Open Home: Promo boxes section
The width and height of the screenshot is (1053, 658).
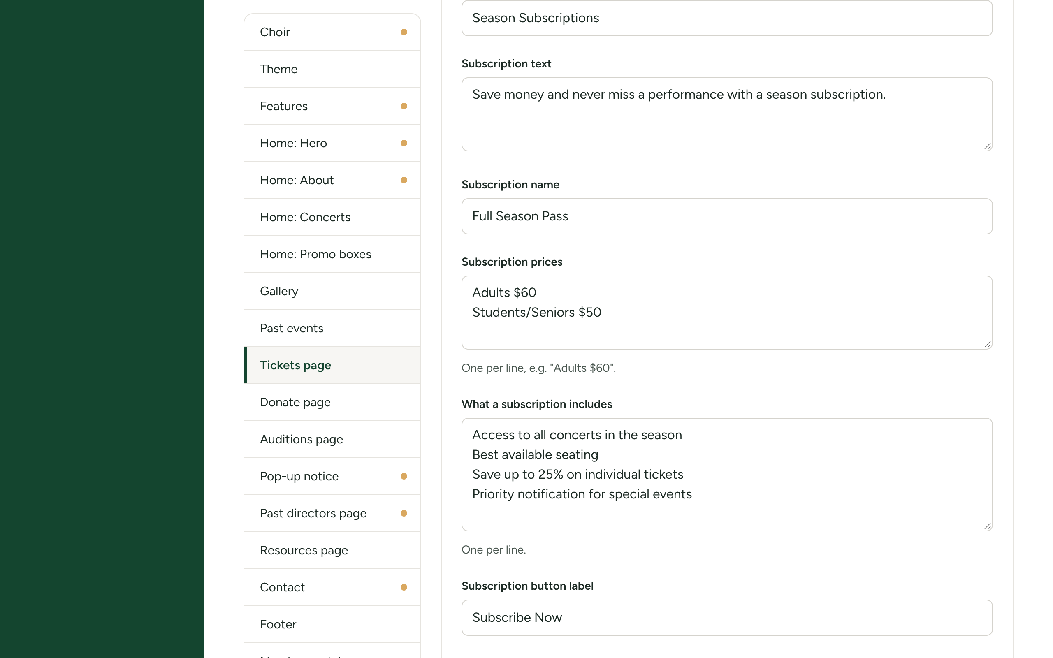tap(332, 254)
